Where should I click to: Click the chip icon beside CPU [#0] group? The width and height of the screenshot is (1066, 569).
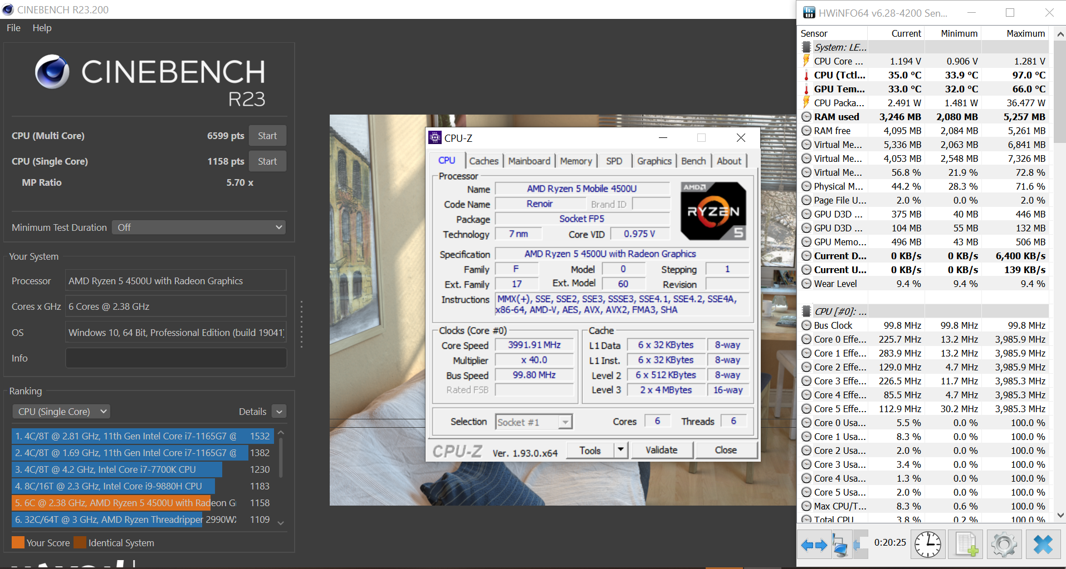(806, 311)
